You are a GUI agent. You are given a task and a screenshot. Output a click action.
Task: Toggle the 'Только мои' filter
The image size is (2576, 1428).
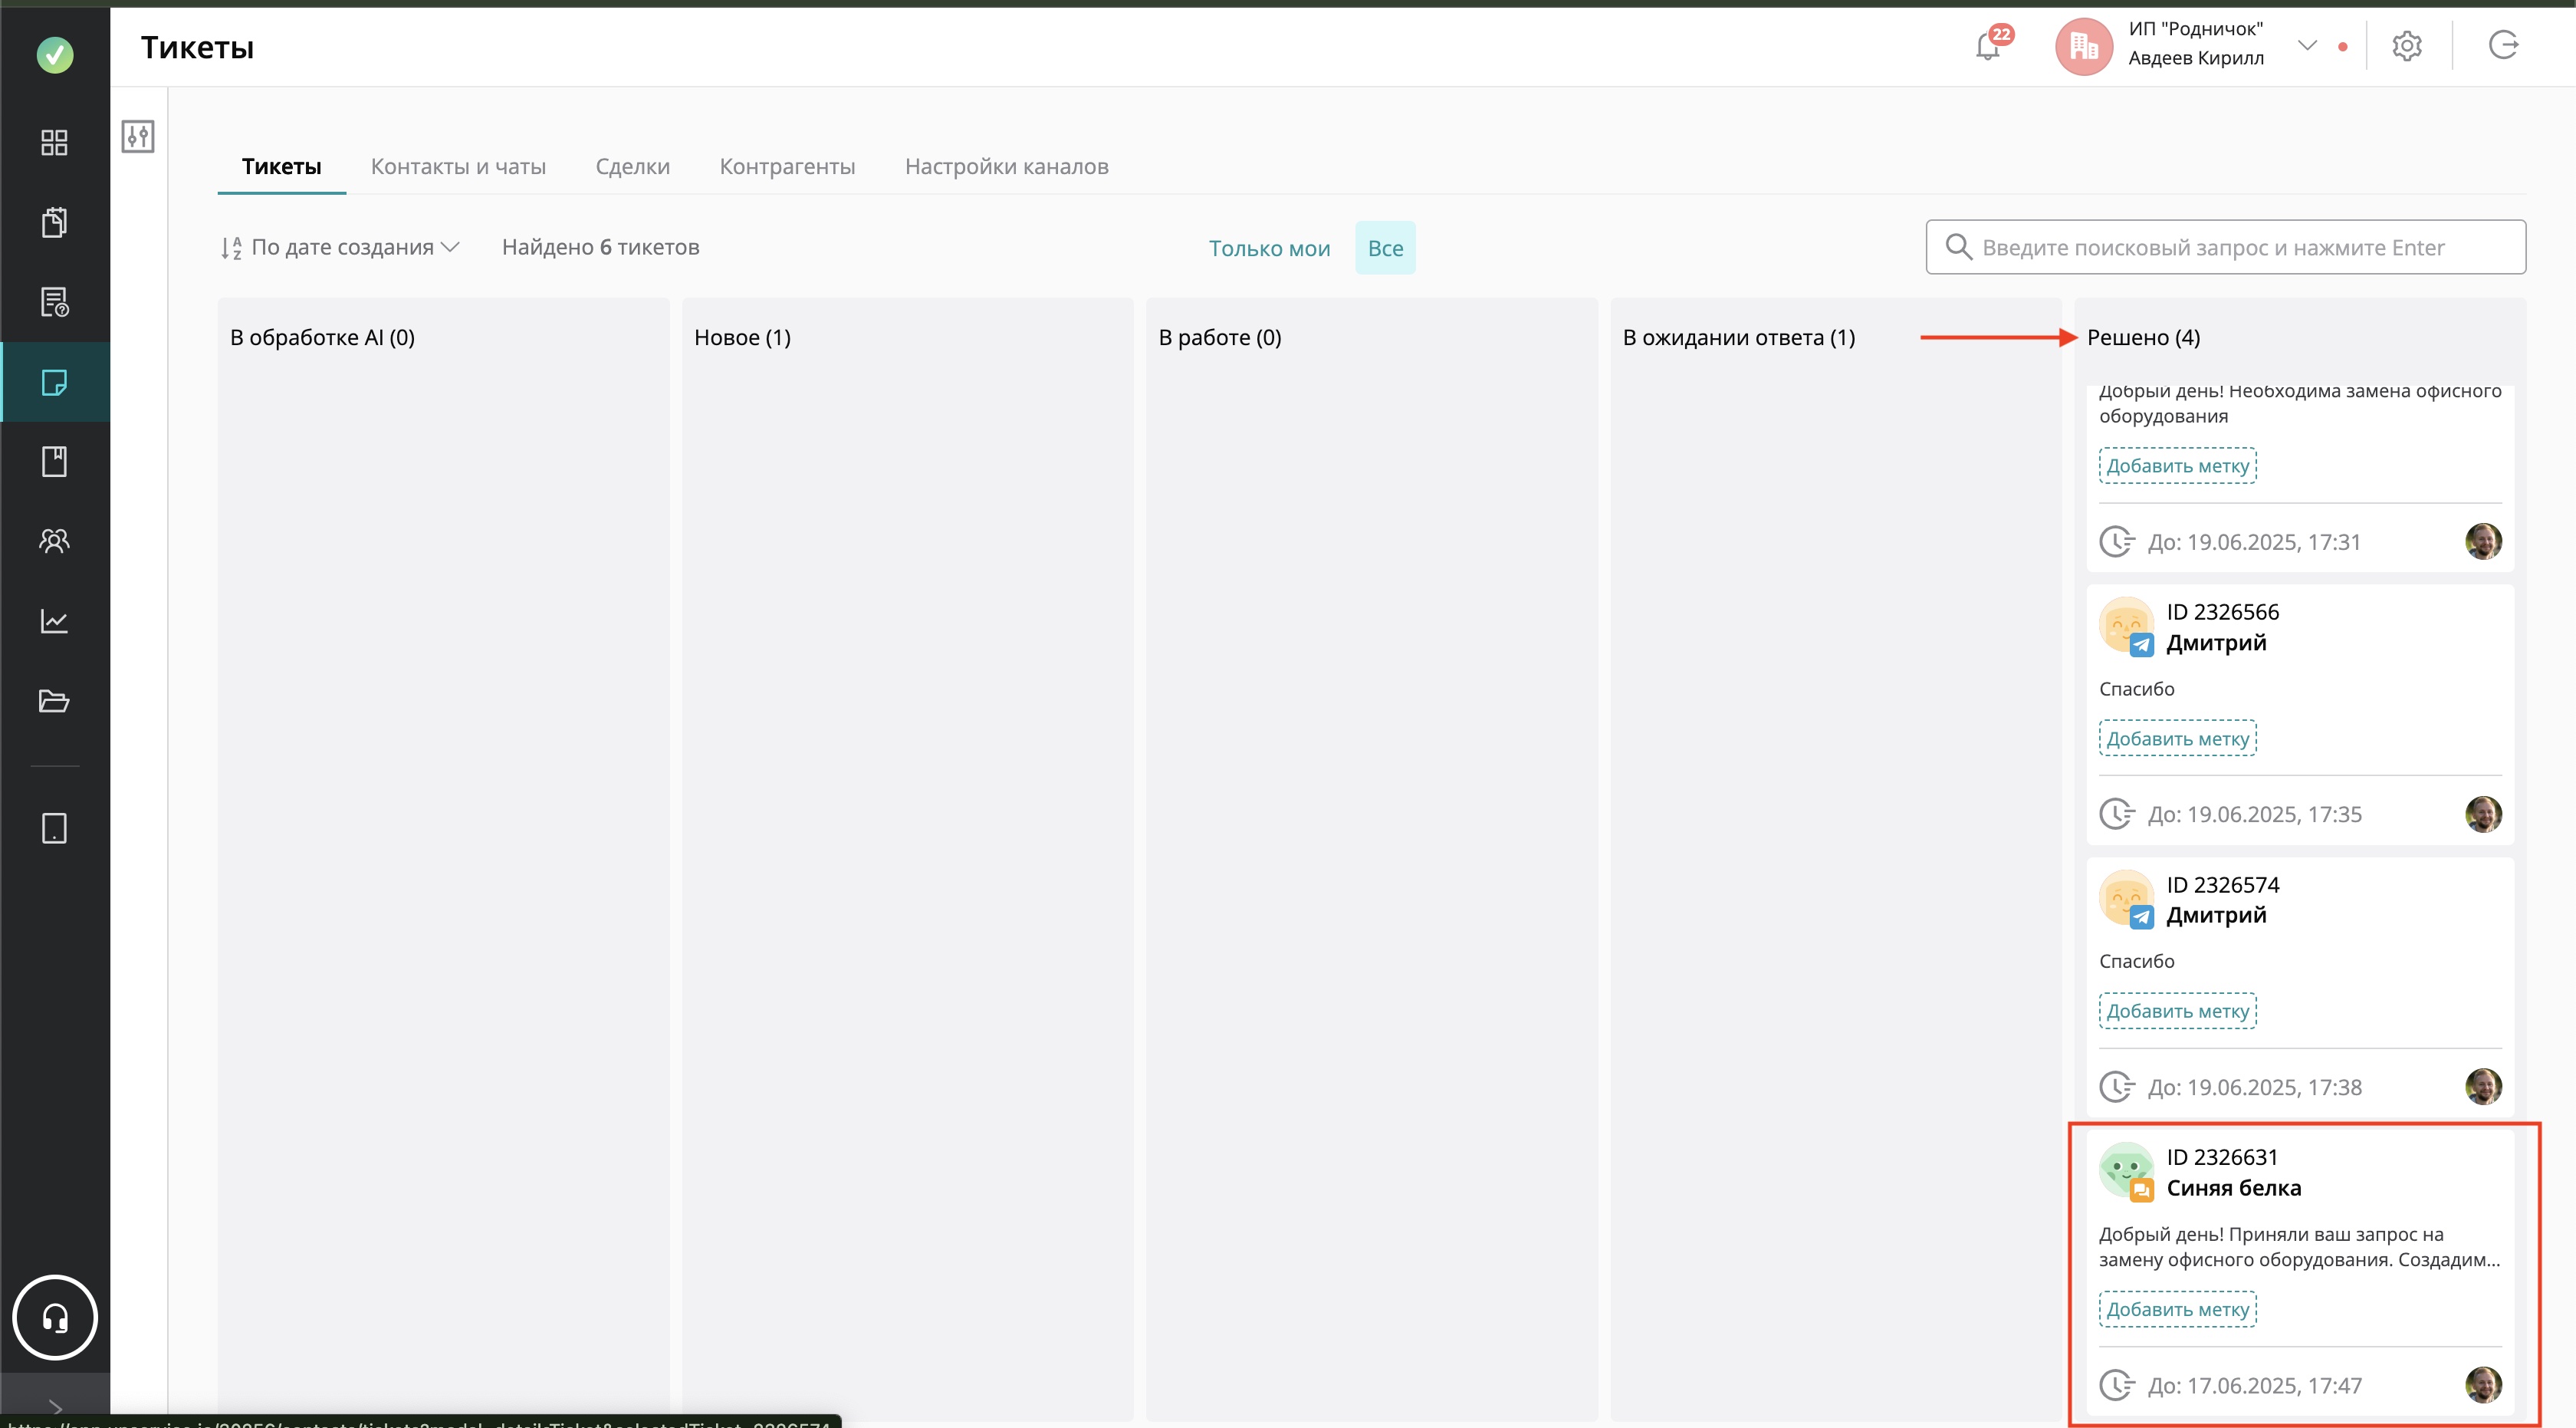[x=1268, y=248]
